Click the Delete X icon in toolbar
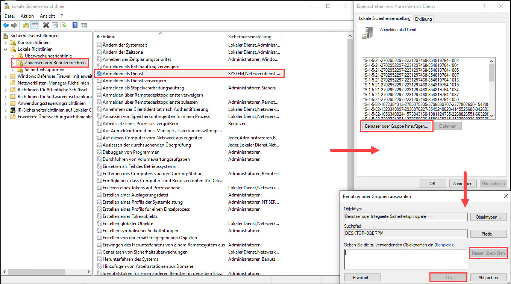The height and width of the screenshot is (284, 511). click(x=46, y=26)
